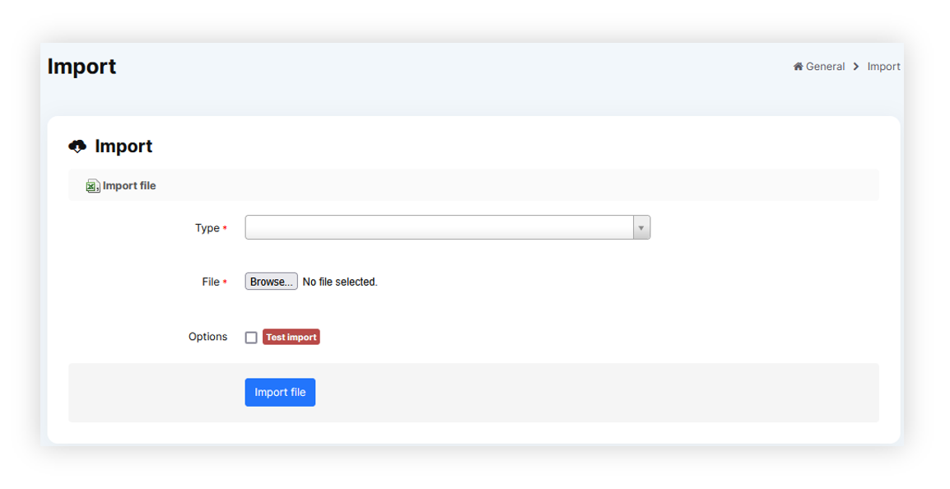Click the cloud download icon beside Import heading
This screenshot has width=950, height=489.
coord(77,147)
